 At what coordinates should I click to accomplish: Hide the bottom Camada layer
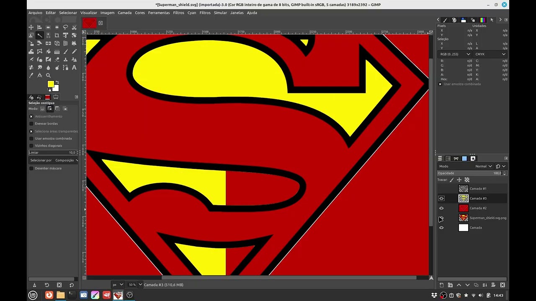(441, 228)
